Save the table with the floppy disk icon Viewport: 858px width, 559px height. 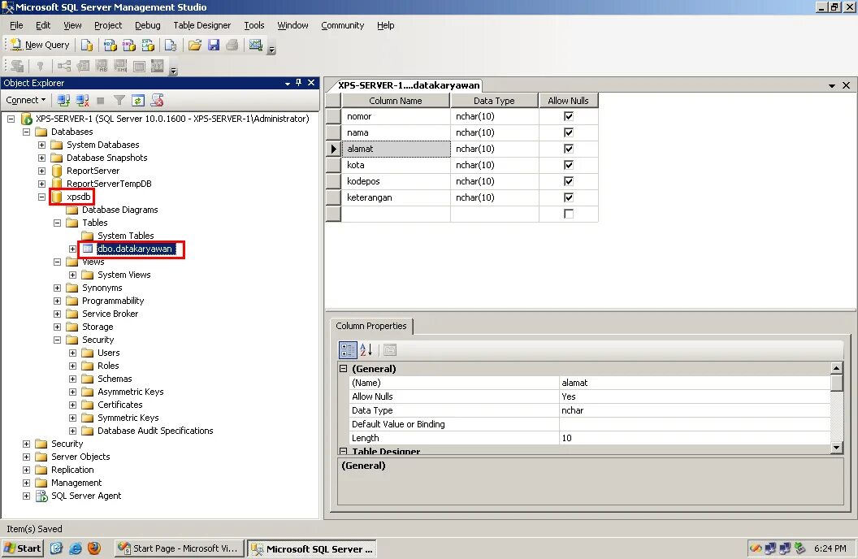(x=214, y=45)
